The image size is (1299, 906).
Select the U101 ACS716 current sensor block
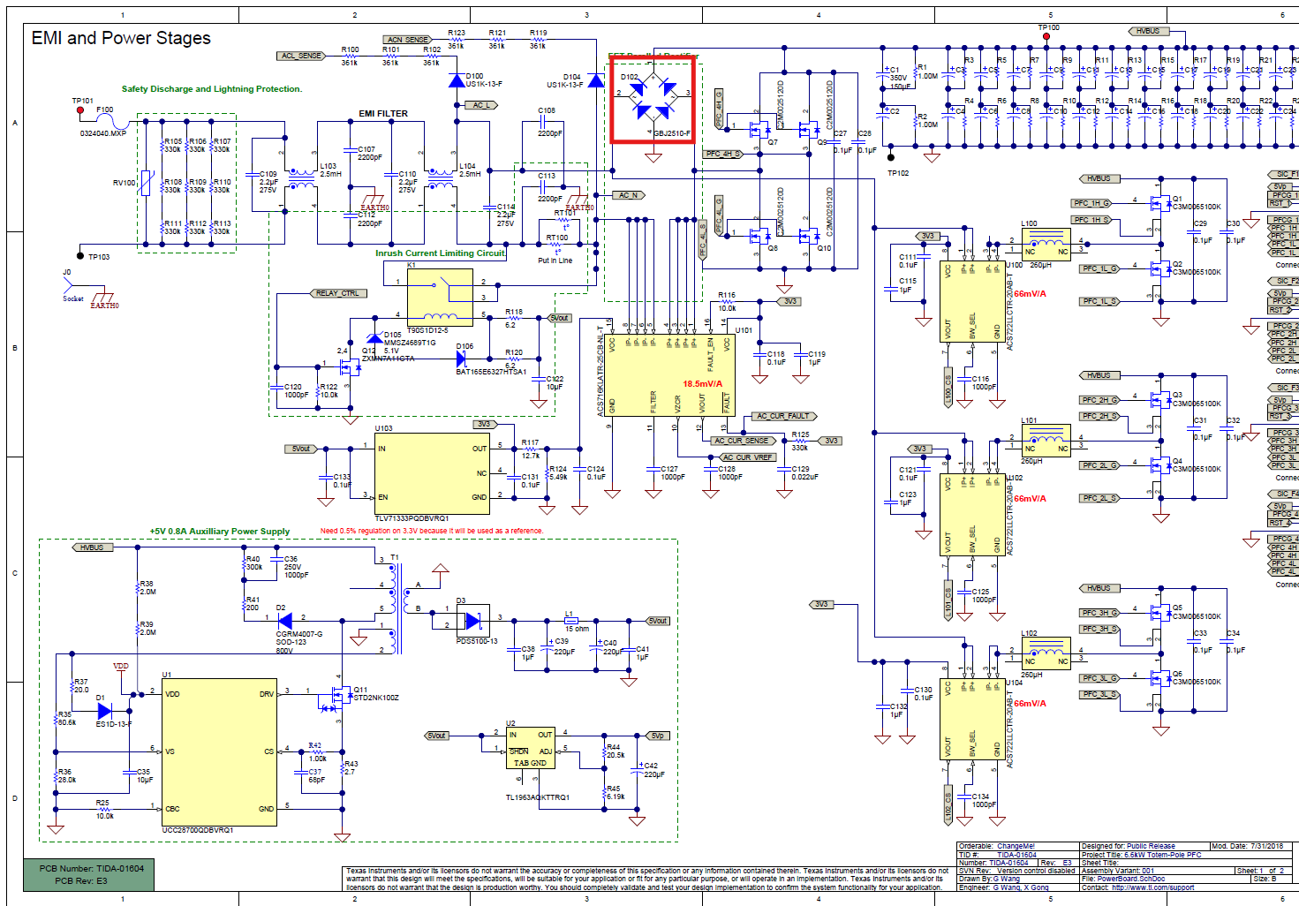[x=670, y=376]
